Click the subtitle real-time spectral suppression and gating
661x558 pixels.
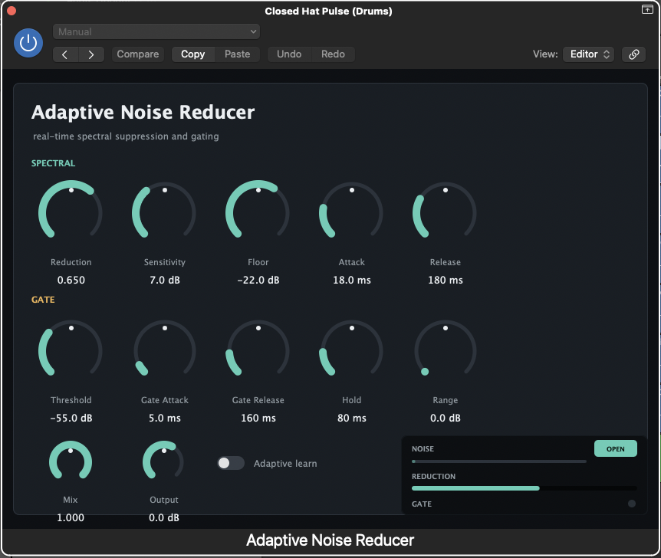[126, 136]
